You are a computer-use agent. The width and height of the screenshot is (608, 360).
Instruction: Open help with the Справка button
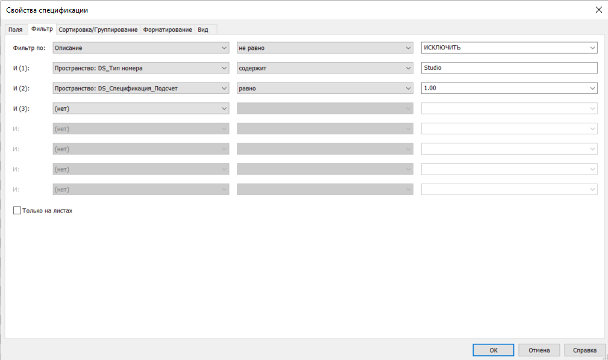click(584, 350)
